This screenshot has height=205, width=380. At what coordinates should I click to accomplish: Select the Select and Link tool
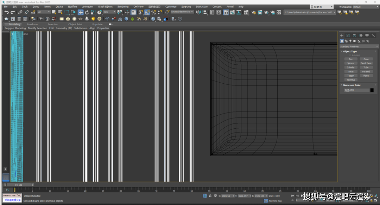(20, 12)
